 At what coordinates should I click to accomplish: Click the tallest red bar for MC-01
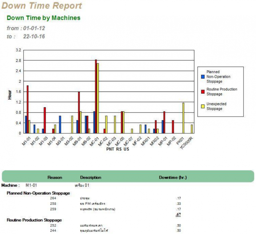coord(96,96)
